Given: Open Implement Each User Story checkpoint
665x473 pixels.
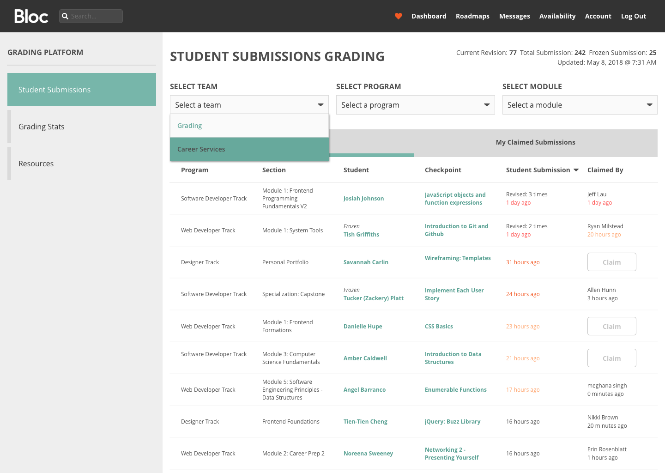Looking at the screenshot, I should tap(454, 294).
